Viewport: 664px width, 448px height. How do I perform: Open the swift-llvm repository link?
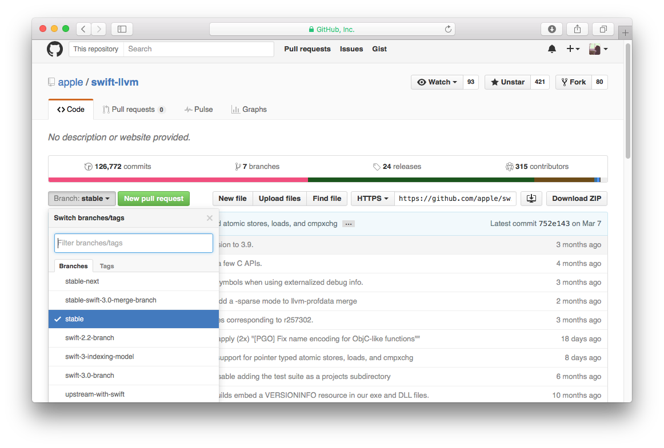115,82
